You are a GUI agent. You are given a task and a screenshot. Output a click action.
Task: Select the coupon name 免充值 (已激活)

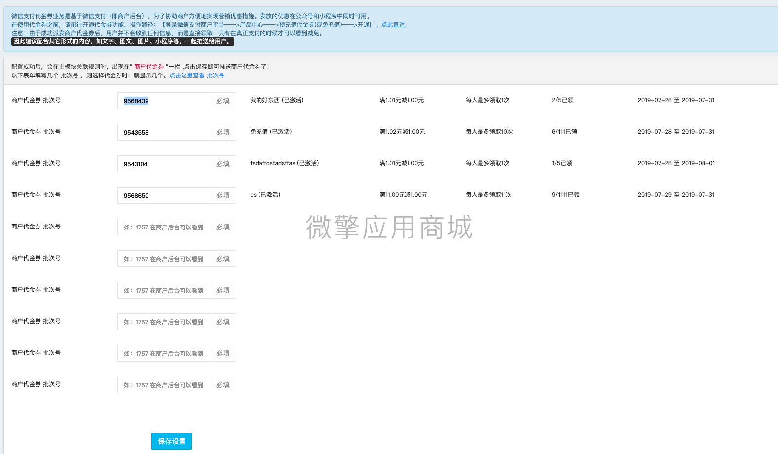(271, 132)
